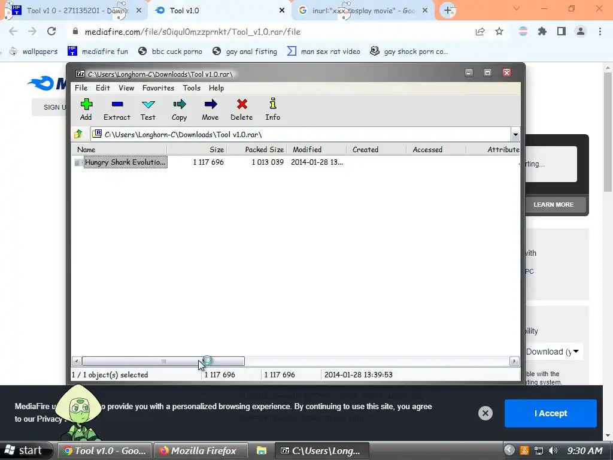This screenshot has height=460, width=613.
Task: Click the browser forward arrow
Action: pyautogui.click(x=32, y=31)
